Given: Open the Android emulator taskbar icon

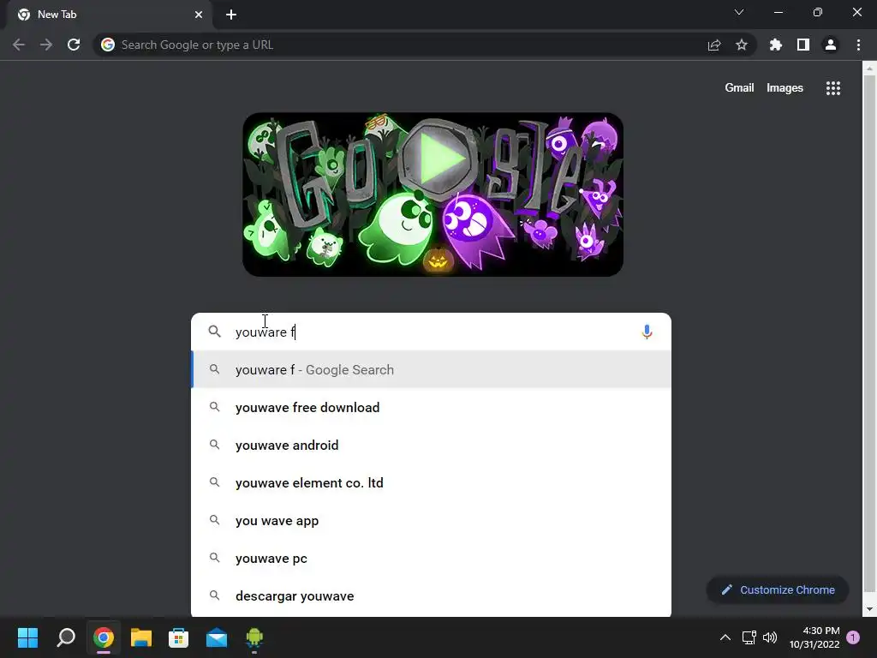Looking at the screenshot, I should (254, 637).
